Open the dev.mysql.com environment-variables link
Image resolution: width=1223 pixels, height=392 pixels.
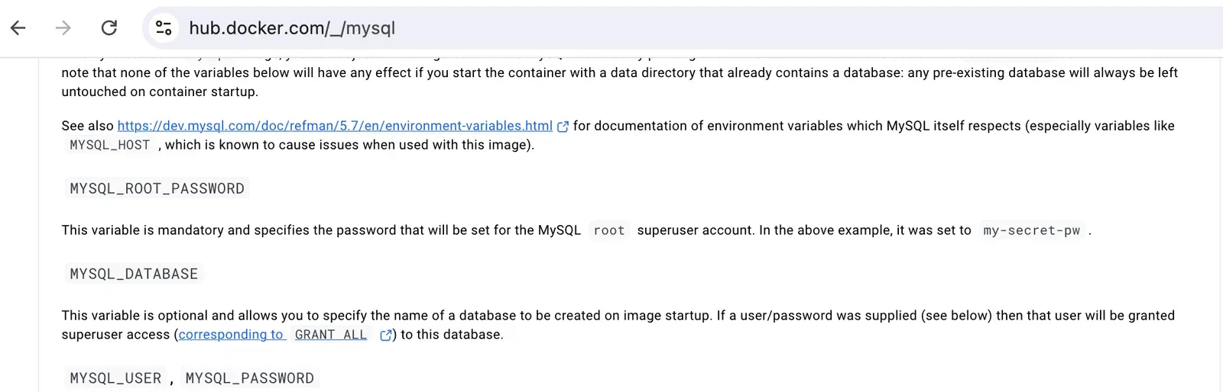click(x=335, y=126)
